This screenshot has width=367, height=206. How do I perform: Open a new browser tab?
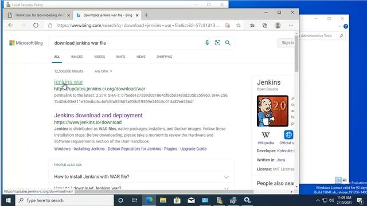(x=146, y=15)
